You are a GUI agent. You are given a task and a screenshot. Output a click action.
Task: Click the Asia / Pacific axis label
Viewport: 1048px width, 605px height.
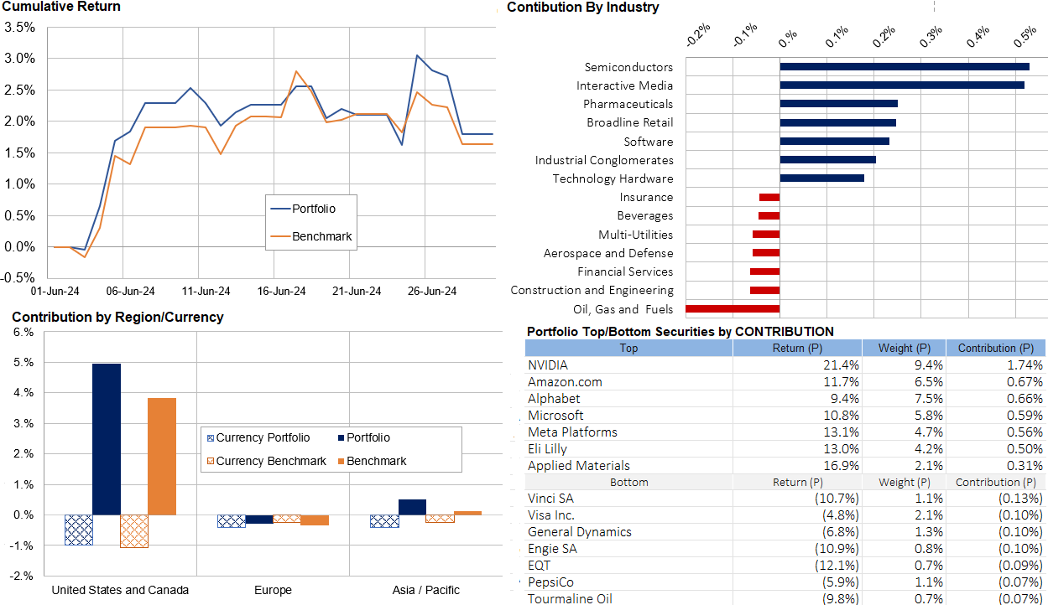425,590
